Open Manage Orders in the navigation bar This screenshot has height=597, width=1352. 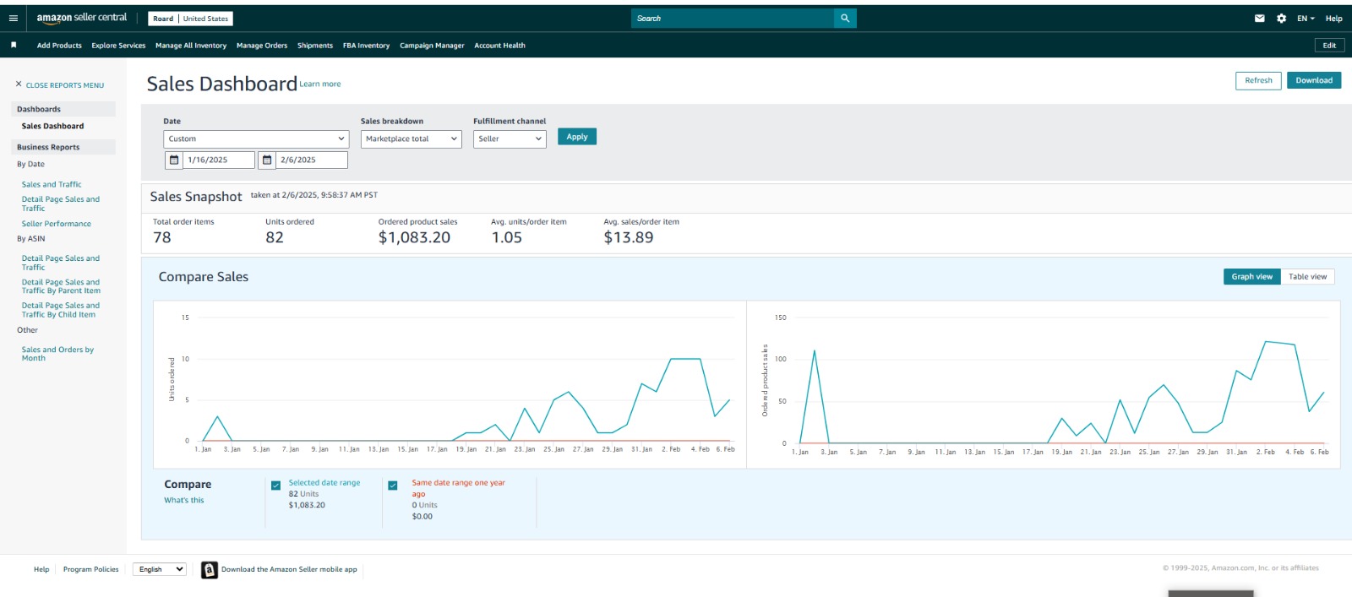262,46
